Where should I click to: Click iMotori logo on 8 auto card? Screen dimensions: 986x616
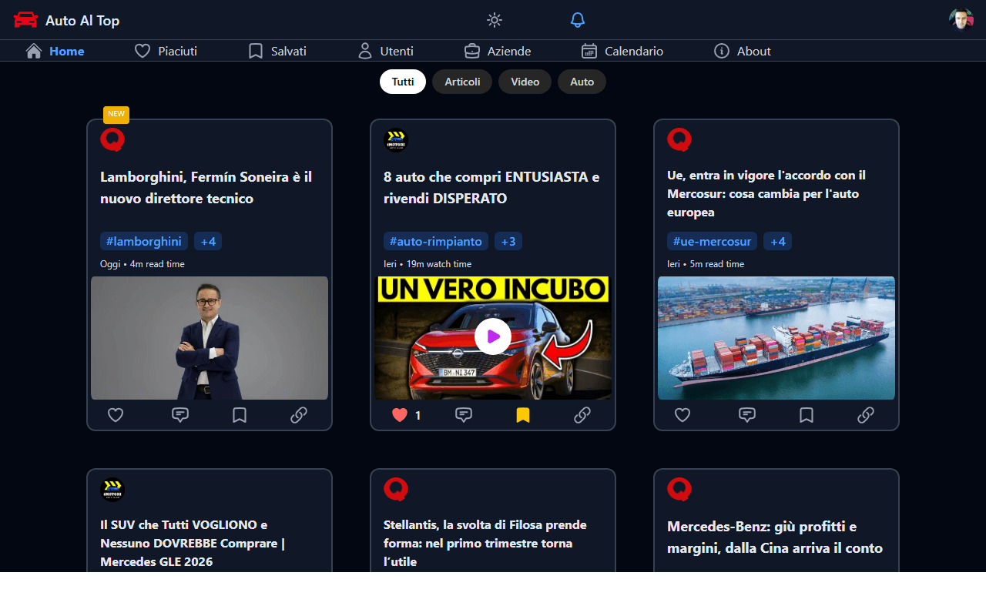click(x=396, y=140)
